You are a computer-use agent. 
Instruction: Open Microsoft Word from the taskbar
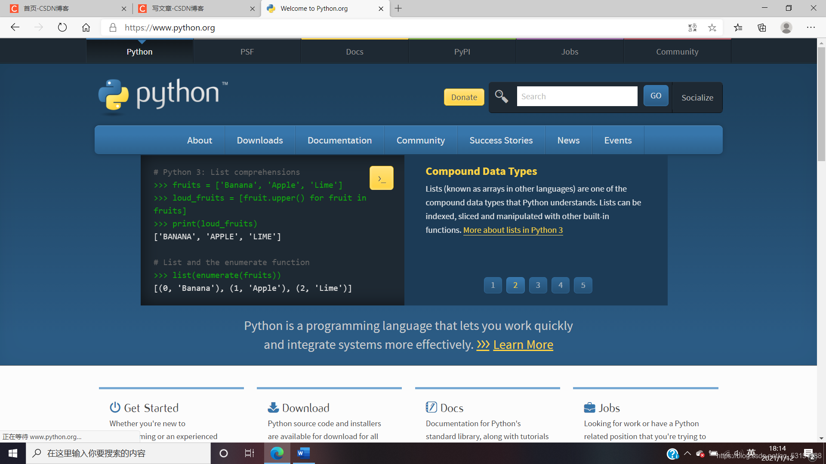[304, 453]
